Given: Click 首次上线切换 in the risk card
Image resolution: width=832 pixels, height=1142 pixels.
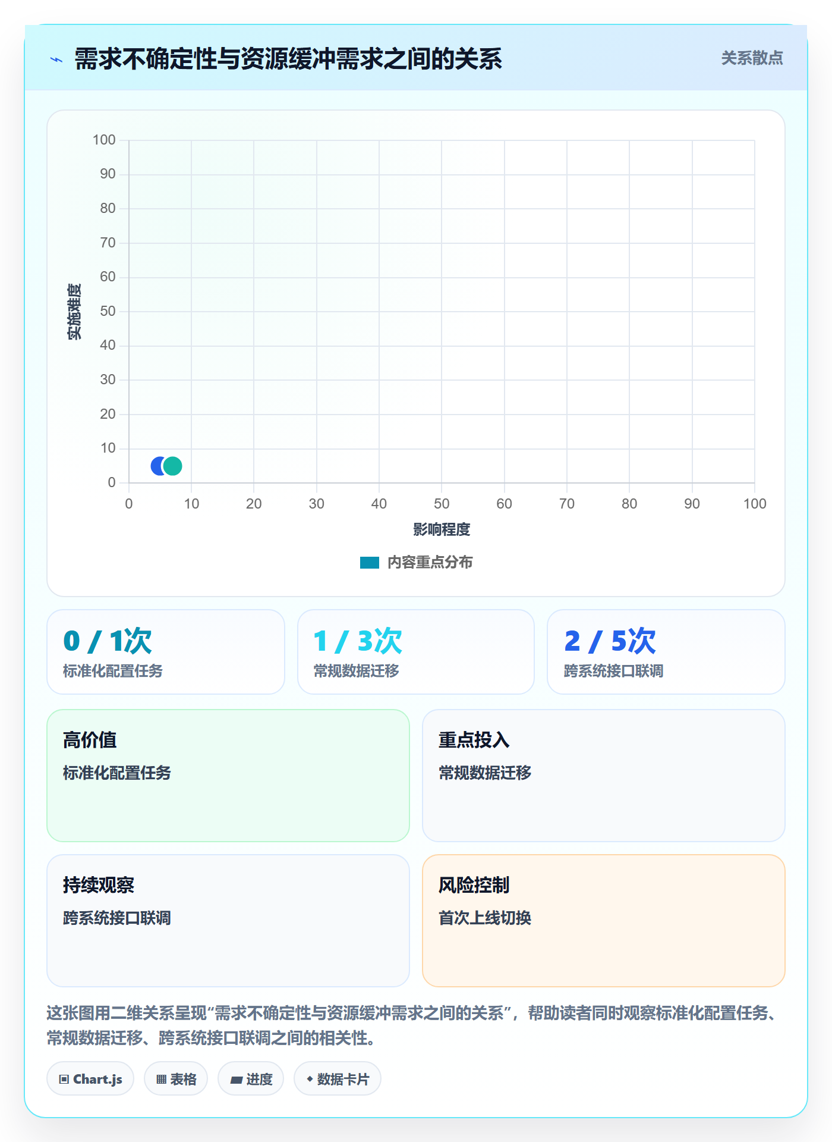Looking at the screenshot, I should click(x=485, y=918).
